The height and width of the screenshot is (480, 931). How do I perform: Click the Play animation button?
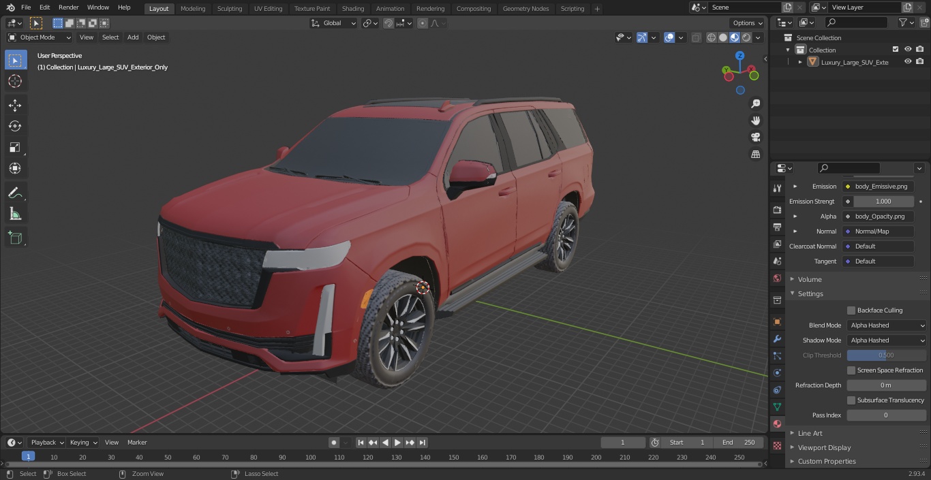[398, 443]
